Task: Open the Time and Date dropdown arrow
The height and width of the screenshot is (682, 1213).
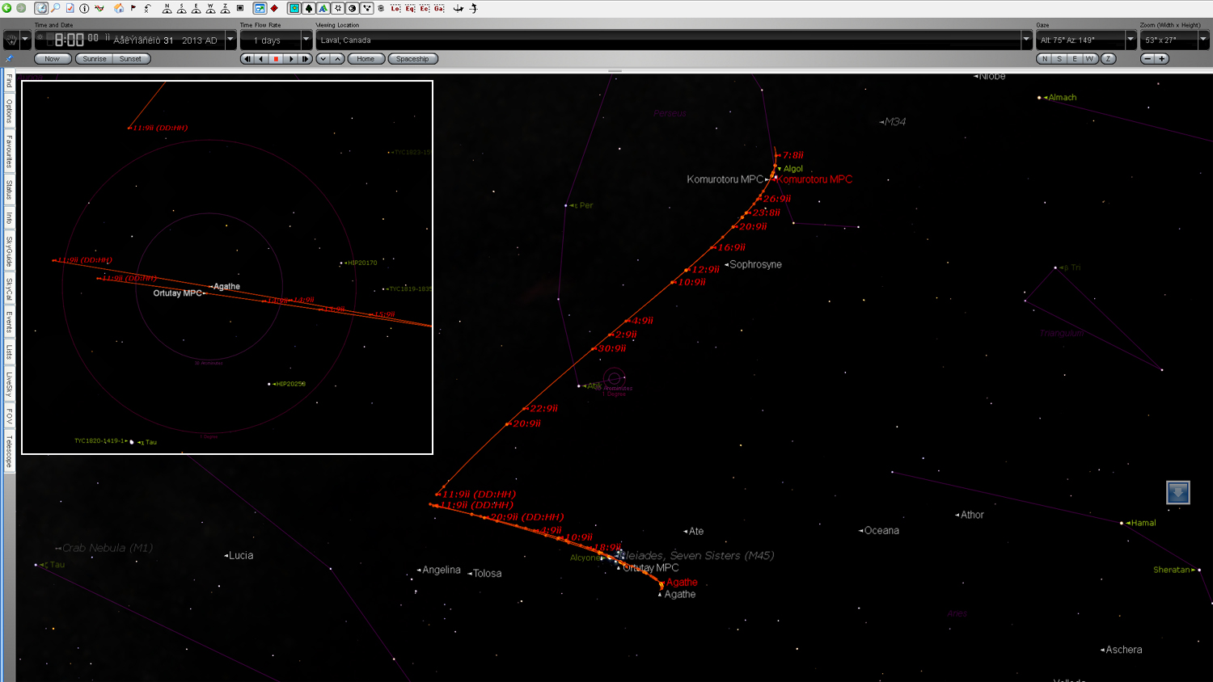Action: pyautogui.click(x=230, y=39)
